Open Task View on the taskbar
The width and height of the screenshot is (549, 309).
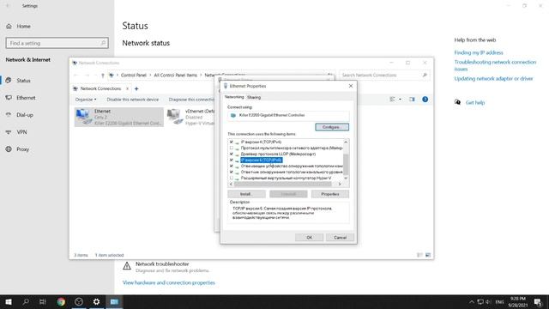tap(43, 301)
